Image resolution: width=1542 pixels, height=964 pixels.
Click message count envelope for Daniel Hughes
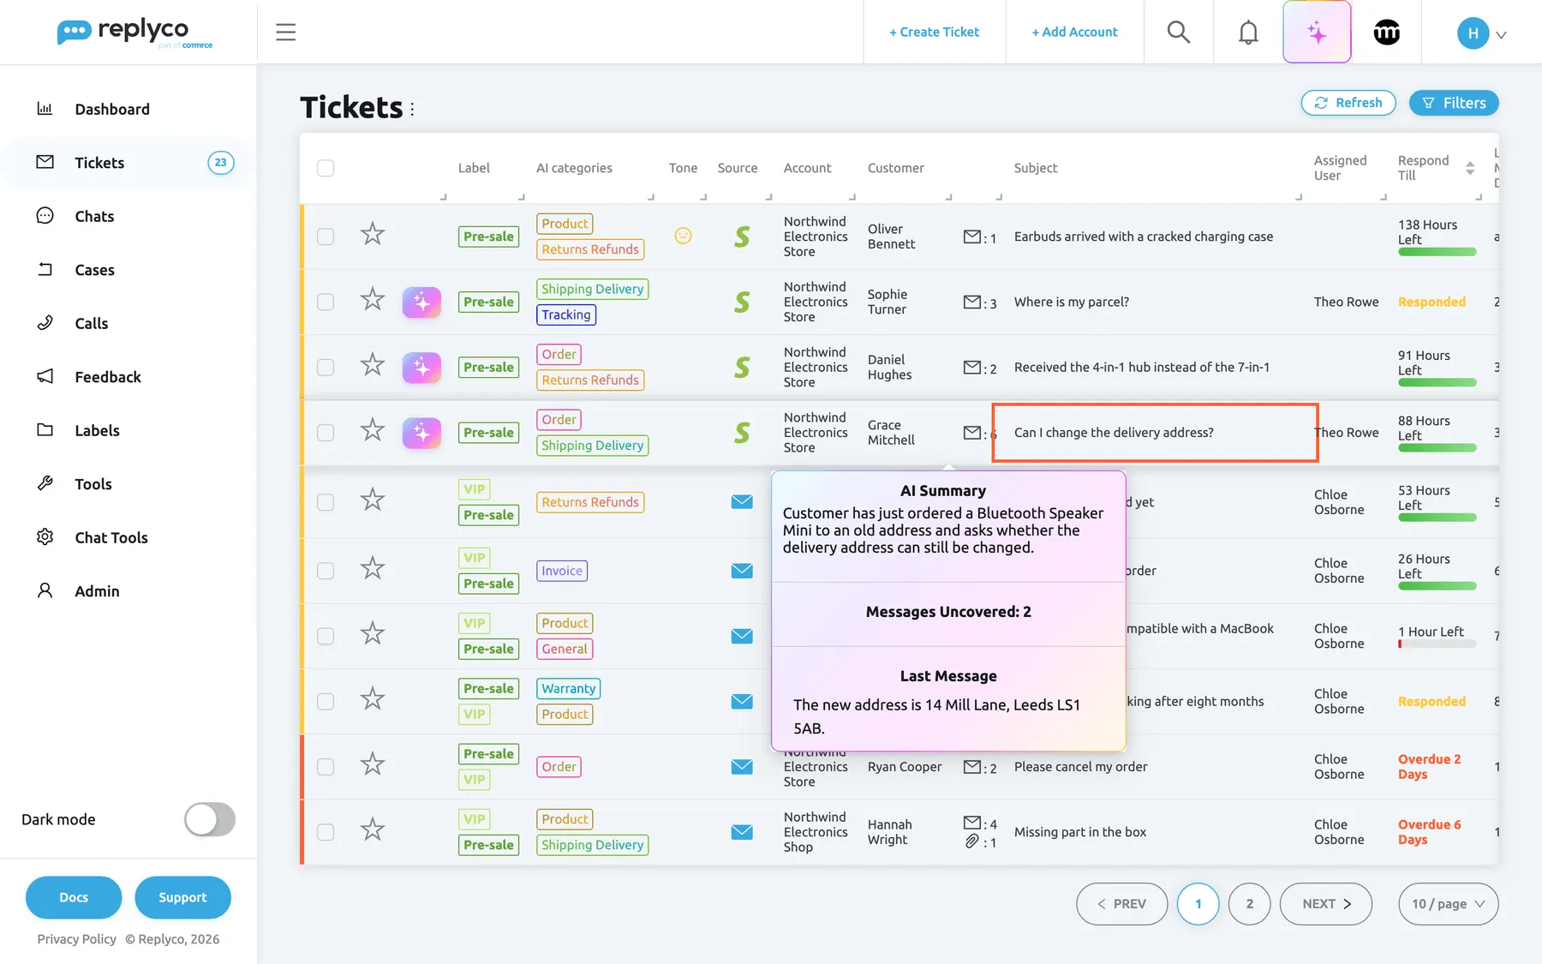point(972,367)
